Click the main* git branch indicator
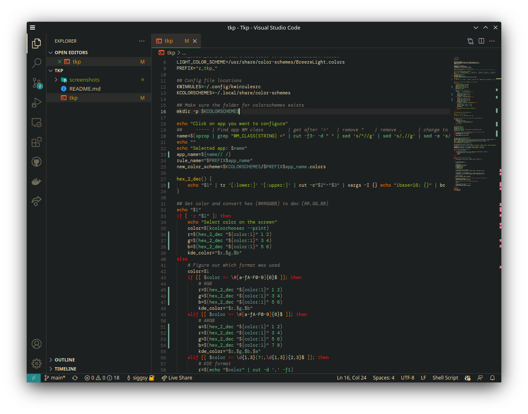The height and width of the screenshot is (414, 528). coord(55,378)
